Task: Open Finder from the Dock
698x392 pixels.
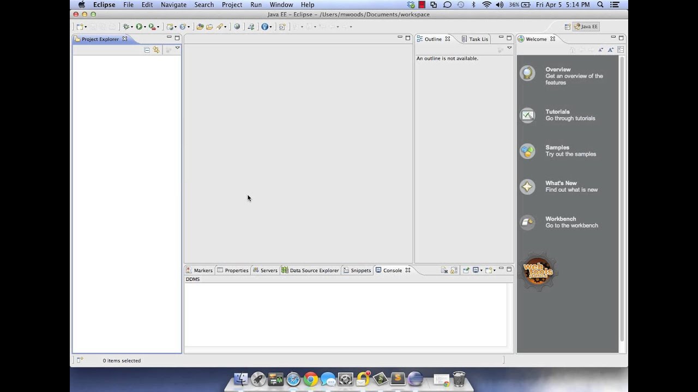Action: point(241,379)
